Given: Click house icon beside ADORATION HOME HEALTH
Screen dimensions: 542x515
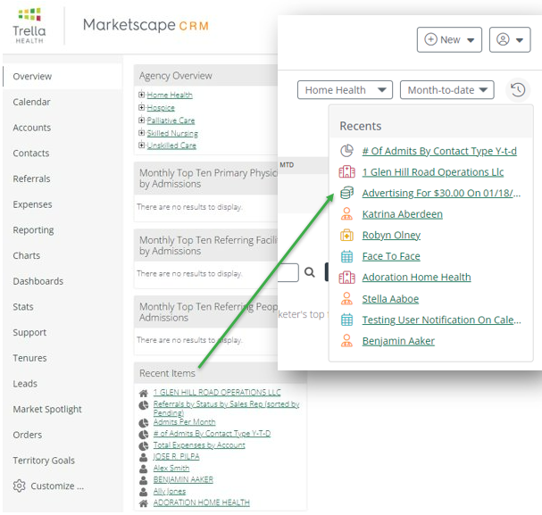Looking at the screenshot, I should (x=144, y=503).
